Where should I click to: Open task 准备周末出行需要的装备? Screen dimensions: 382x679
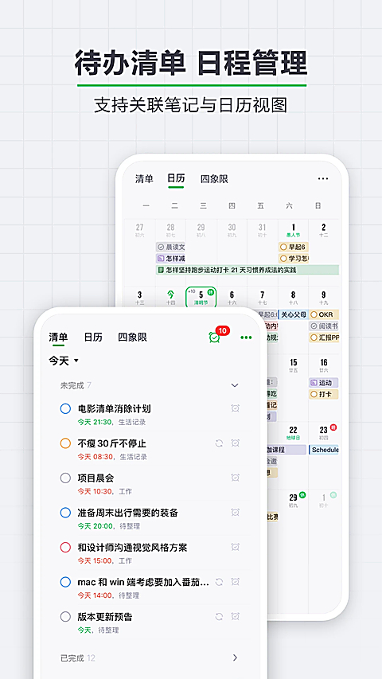pos(128,513)
